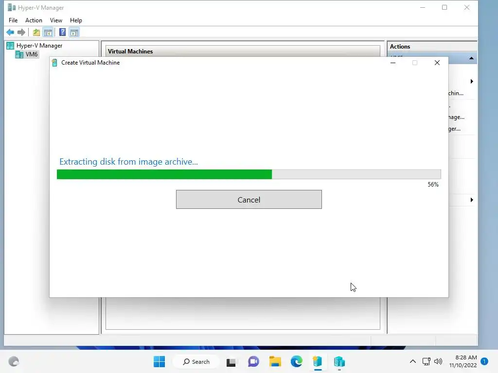This screenshot has width=498, height=373.
Task: Open File Explorer from taskbar
Action: coord(275,361)
